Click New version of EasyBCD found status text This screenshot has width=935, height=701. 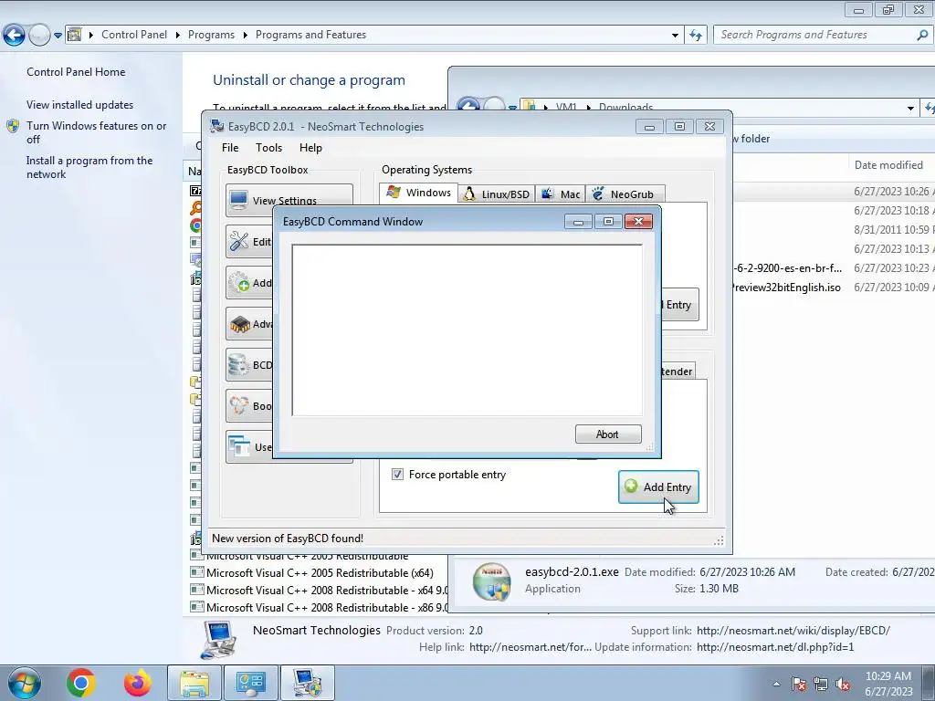pyautogui.click(x=288, y=539)
